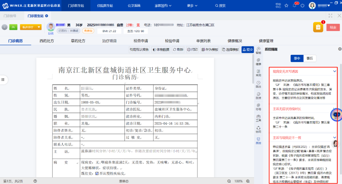Open the 医技 sidebar panel icon
Image resolution: width=342 pixels, height=184 pixels.
pos(258,96)
